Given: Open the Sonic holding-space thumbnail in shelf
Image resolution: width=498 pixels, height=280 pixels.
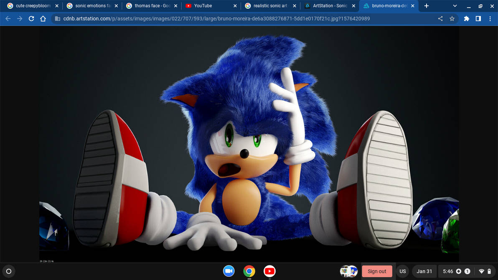Looking at the screenshot, I should [349, 271].
